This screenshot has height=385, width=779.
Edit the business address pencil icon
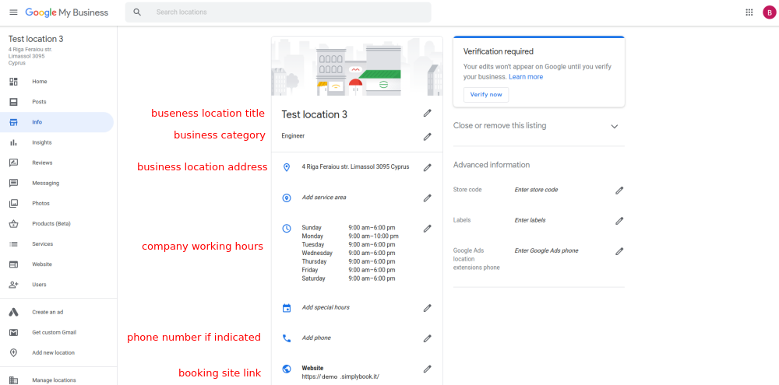[427, 167]
